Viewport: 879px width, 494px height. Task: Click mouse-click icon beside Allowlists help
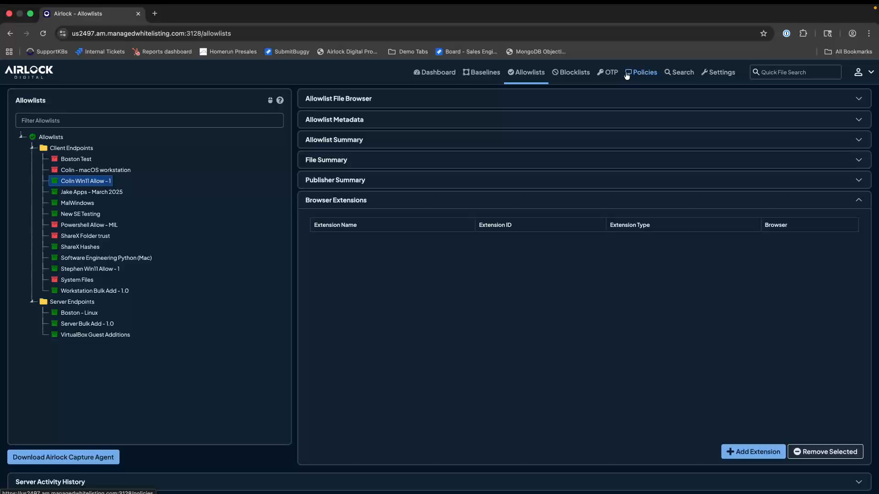[x=270, y=100]
